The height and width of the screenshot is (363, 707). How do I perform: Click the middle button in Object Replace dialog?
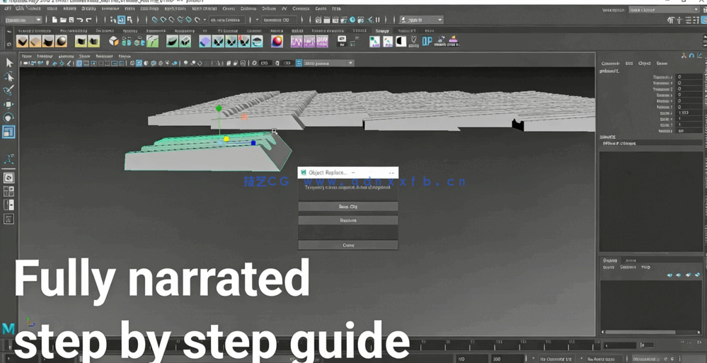[x=348, y=221]
